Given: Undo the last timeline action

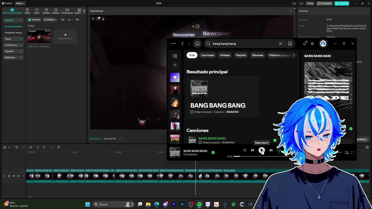Looking at the screenshot, I should click(17, 147).
